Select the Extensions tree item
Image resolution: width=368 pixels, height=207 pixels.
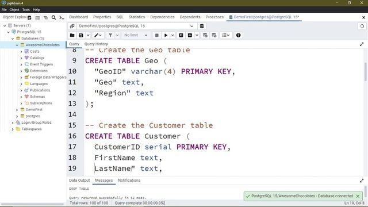pos(39,71)
